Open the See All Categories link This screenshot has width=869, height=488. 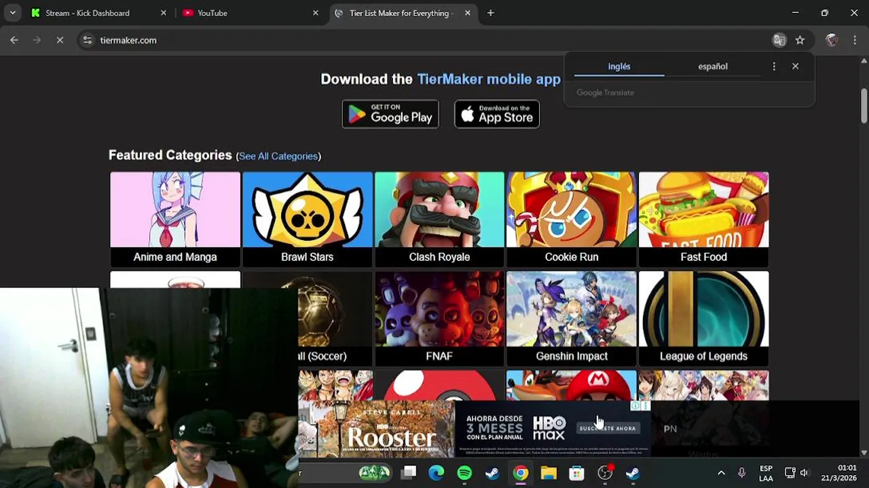[278, 156]
